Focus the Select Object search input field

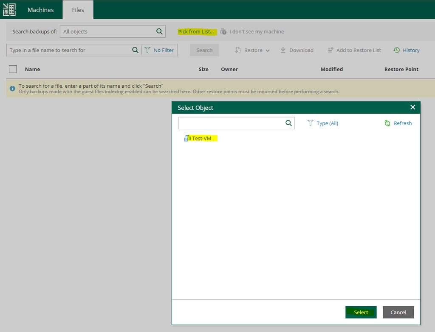click(x=231, y=123)
